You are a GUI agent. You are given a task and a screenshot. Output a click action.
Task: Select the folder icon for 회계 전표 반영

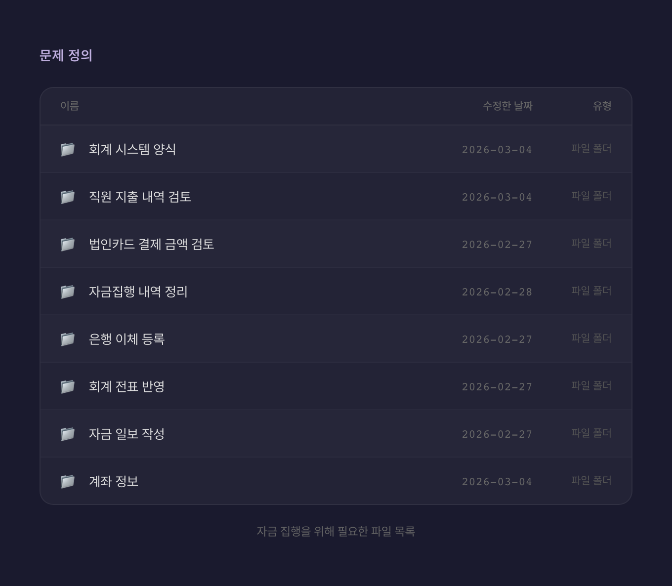coord(68,386)
